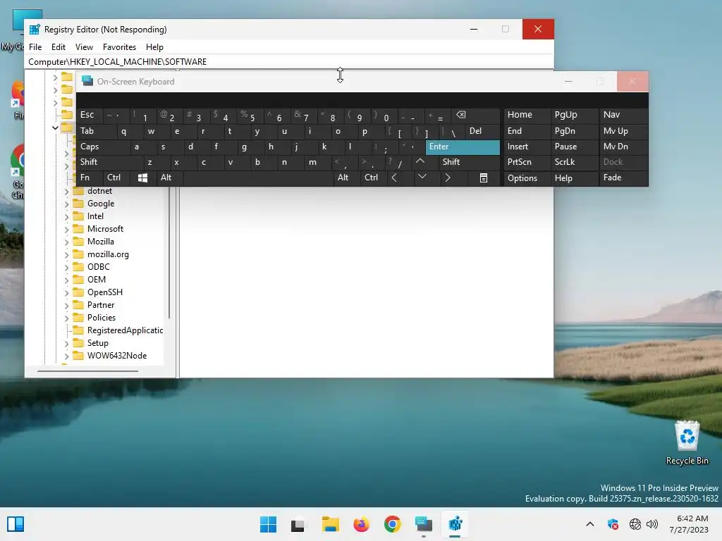This screenshot has width=722, height=541.
Task: Open the Edit menu in Registry Editor
Action: point(59,47)
